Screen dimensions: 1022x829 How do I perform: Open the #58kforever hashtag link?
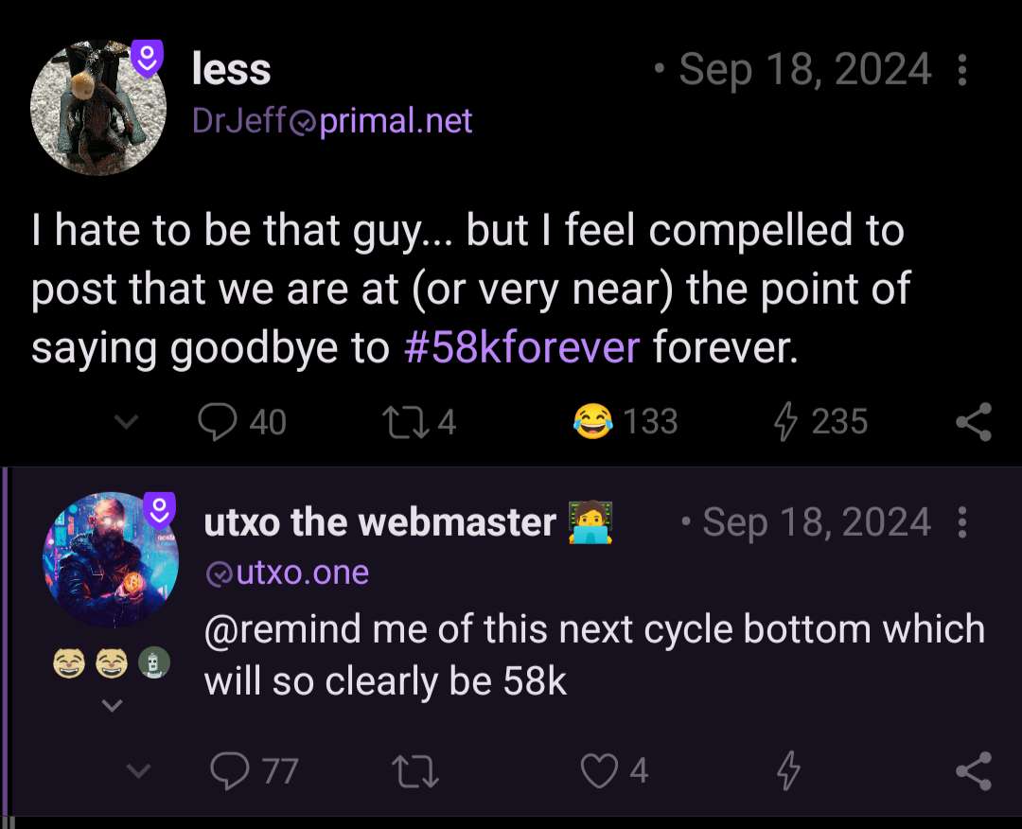coord(521,348)
